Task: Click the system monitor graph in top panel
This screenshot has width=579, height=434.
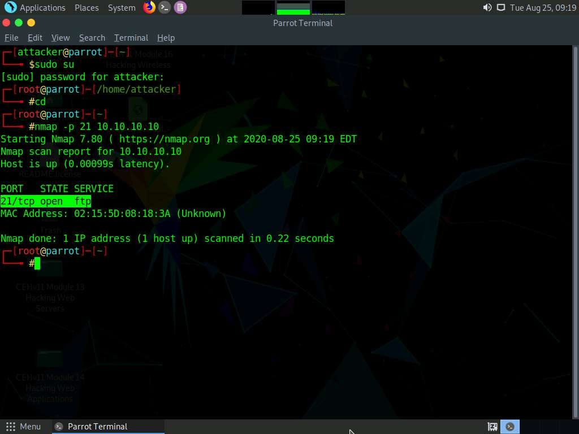Action: (293, 8)
